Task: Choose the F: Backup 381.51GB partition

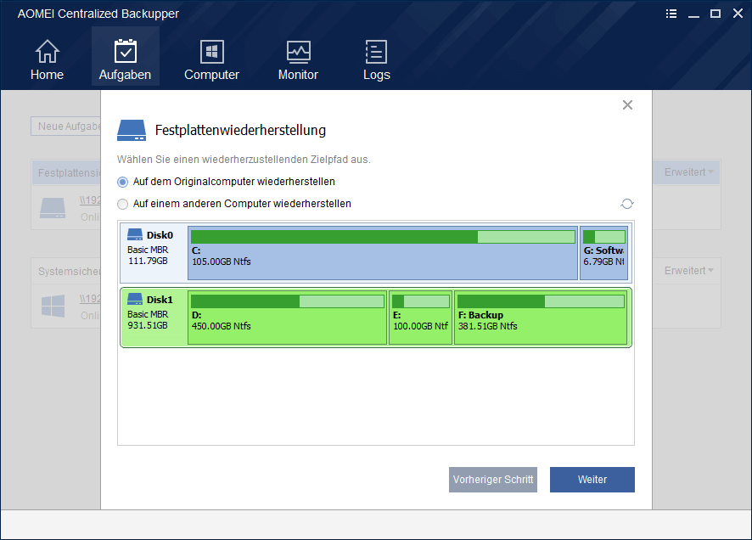Action: click(541, 318)
